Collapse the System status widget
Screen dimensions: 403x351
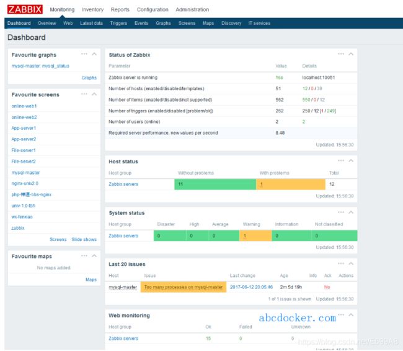[x=351, y=212]
